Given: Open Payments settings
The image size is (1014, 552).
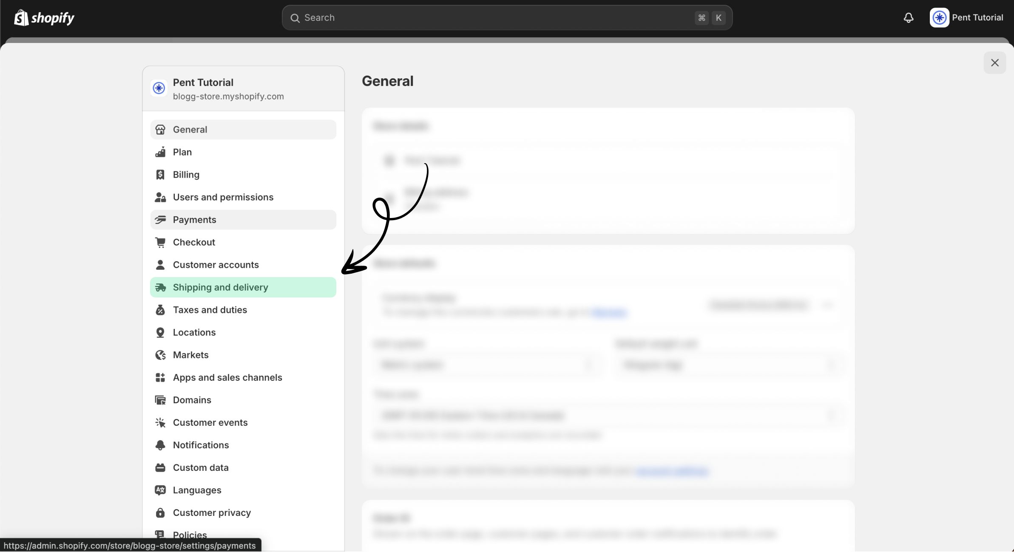Looking at the screenshot, I should point(243,220).
